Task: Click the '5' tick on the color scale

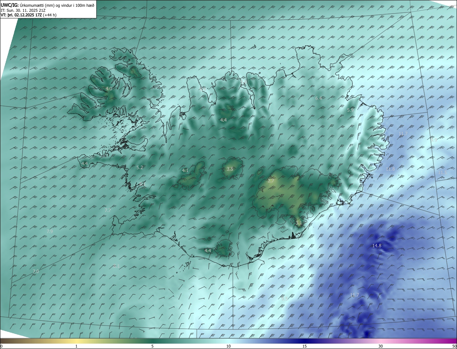Action: (152, 346)
